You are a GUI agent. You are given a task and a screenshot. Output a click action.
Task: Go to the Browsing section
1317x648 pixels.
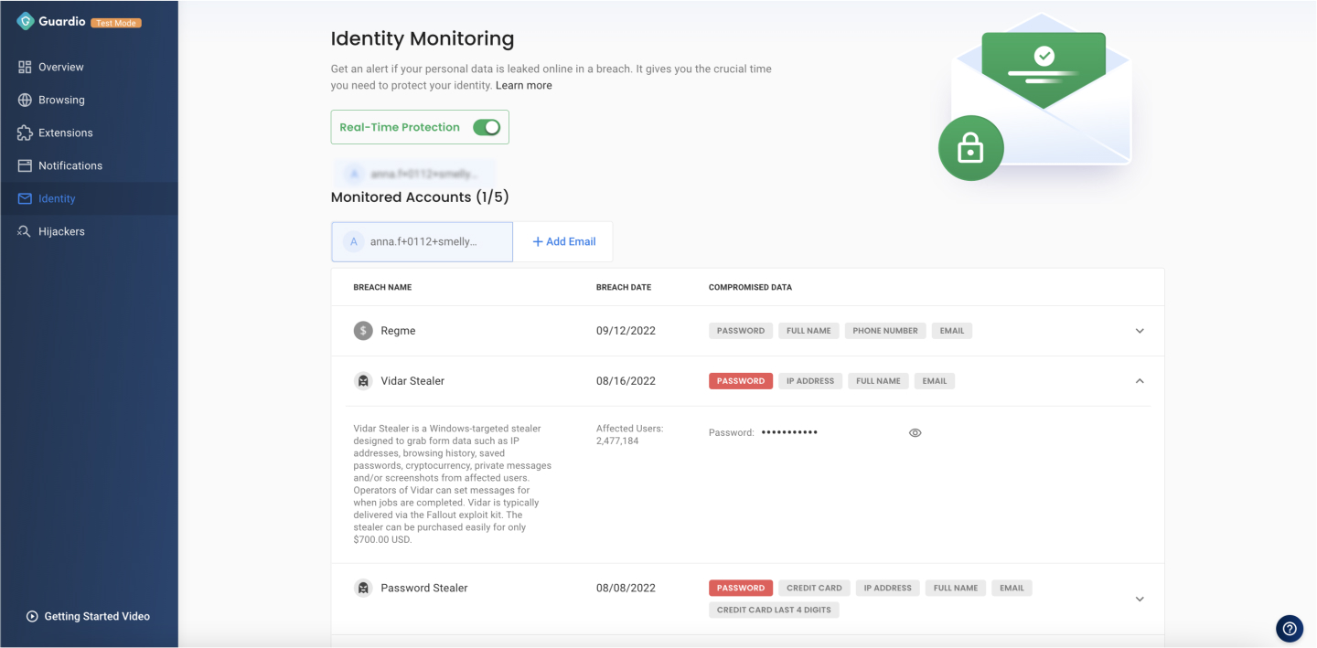click(x=89, y=100)
